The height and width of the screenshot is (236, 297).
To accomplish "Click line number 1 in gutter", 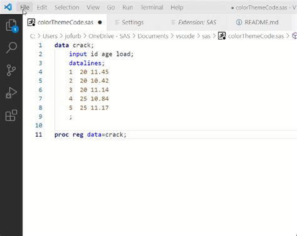I will click(40, 45).
